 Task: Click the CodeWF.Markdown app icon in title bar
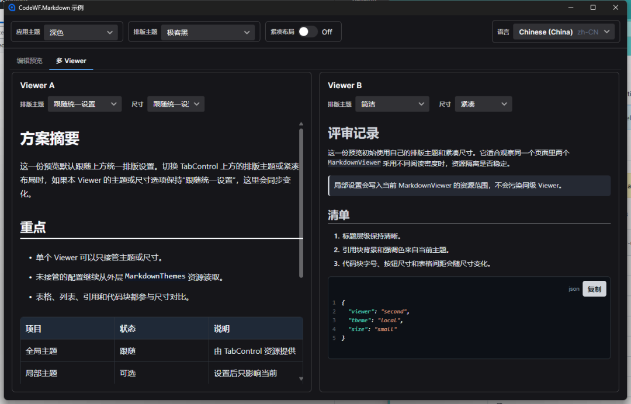pyautogui.click(x=12, y=8)
